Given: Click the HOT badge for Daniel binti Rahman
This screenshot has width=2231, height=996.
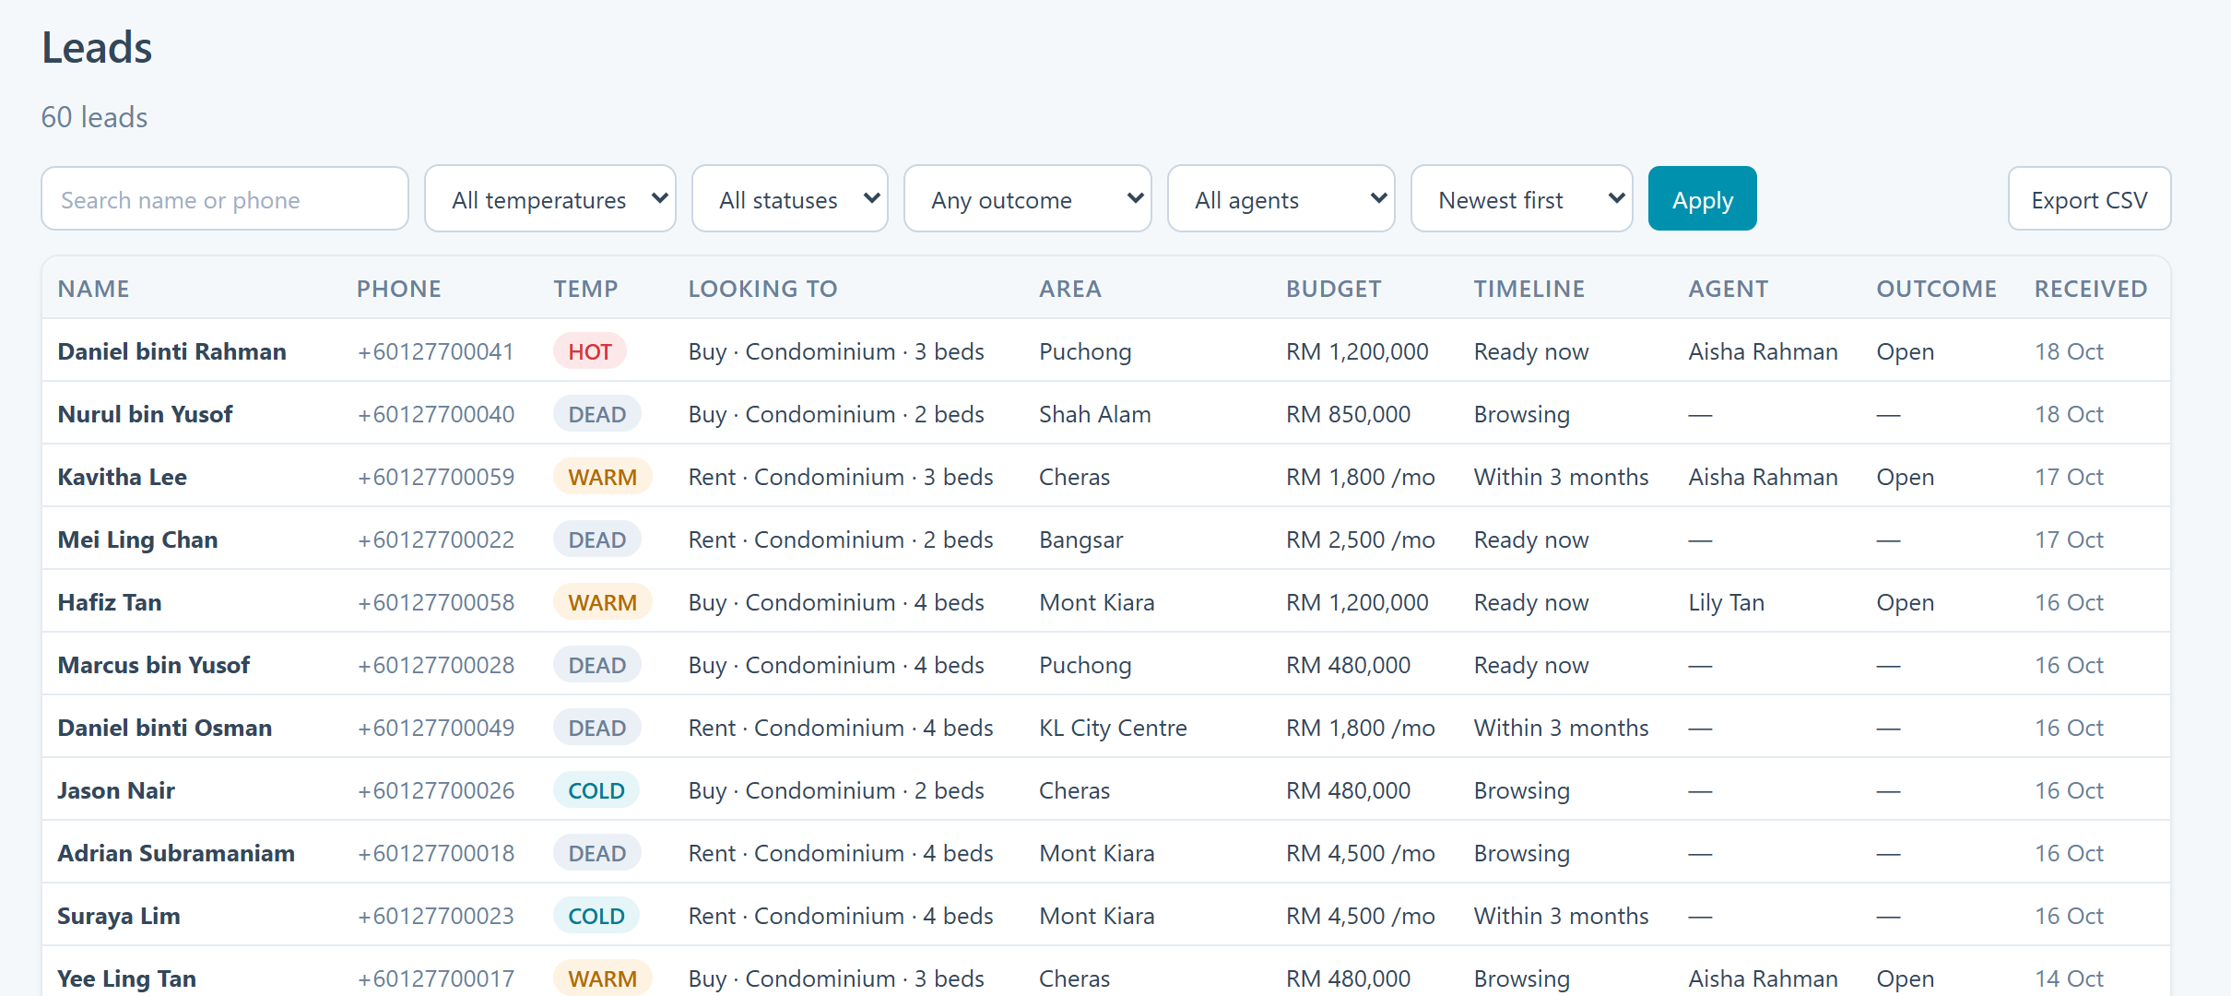Looking at the screenshot, I should [590, 351].
